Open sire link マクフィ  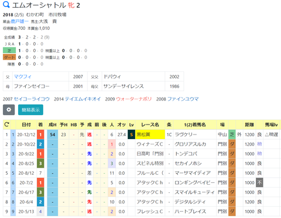[x=23, y=77]
